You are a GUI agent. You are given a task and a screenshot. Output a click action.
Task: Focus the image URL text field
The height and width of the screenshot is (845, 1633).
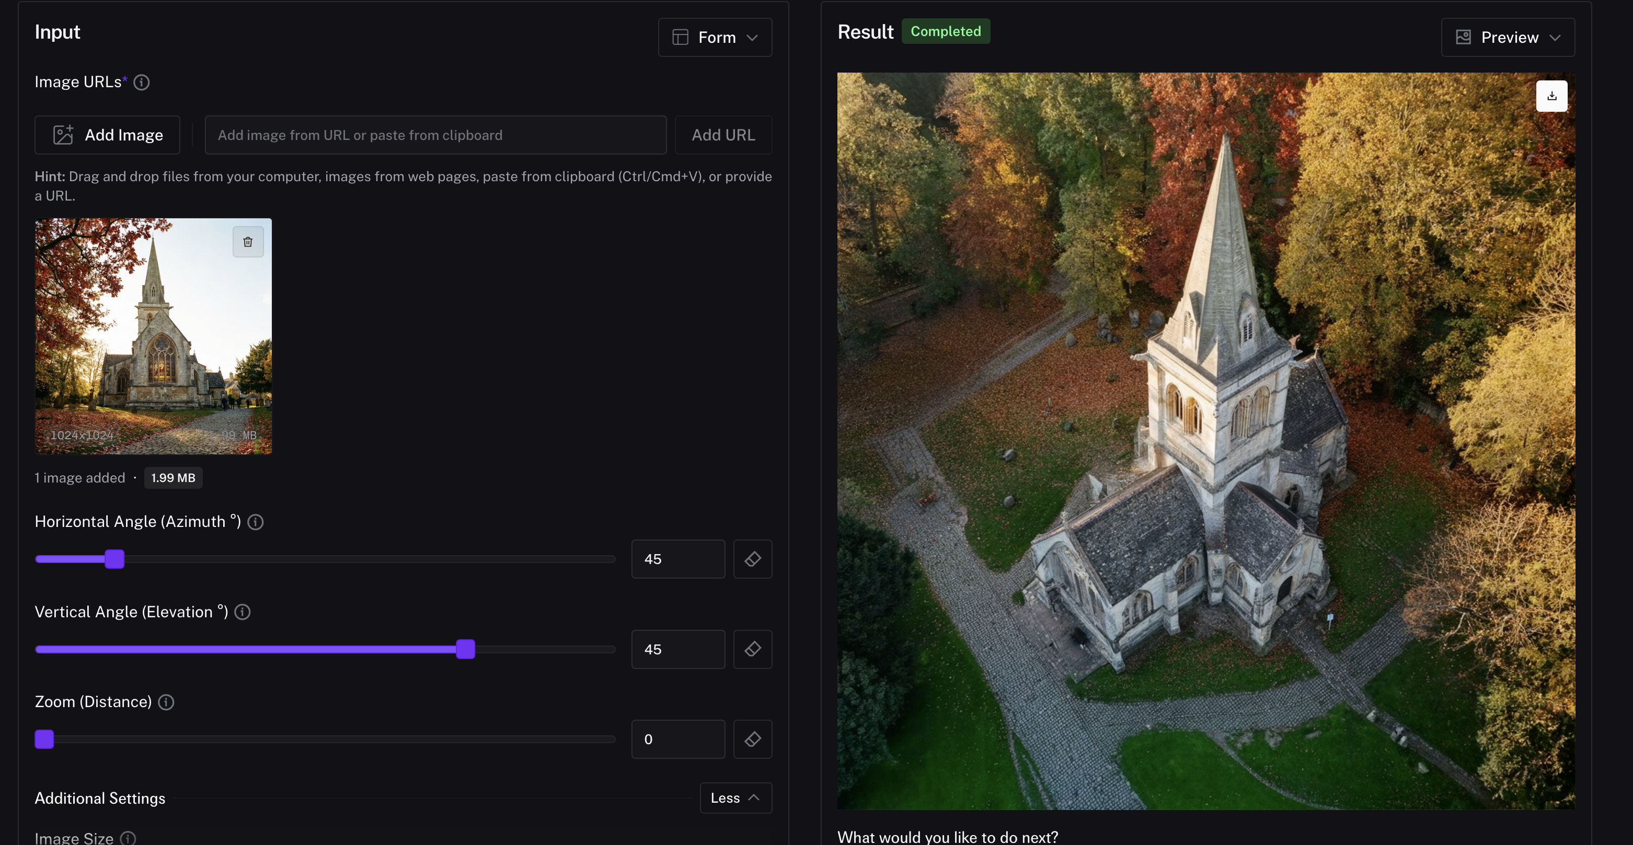435,135
